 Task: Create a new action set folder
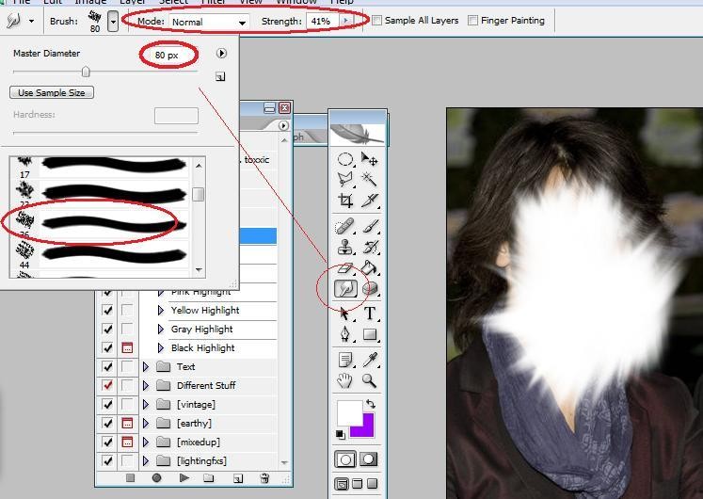(x=209, y=478)
